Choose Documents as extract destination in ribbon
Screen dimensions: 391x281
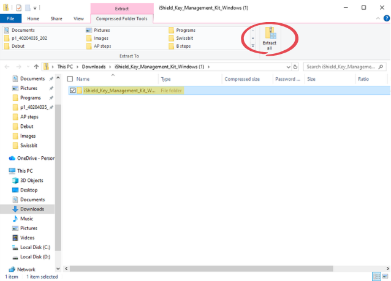point(23,30)
